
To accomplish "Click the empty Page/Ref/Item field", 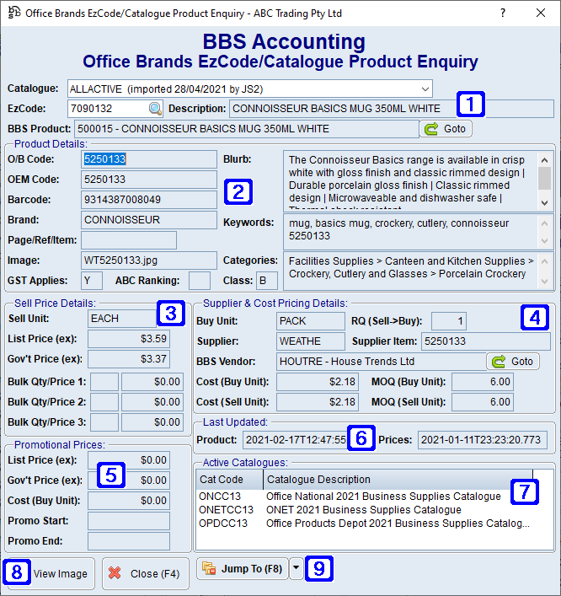I will [x=129, y=240].
